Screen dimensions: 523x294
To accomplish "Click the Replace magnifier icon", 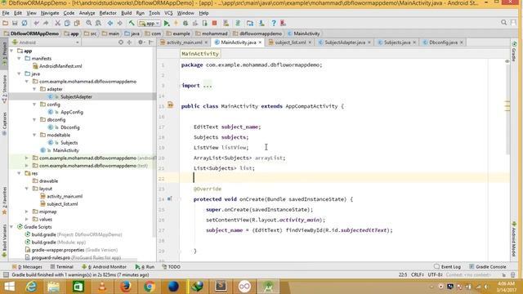I will 98,23.
